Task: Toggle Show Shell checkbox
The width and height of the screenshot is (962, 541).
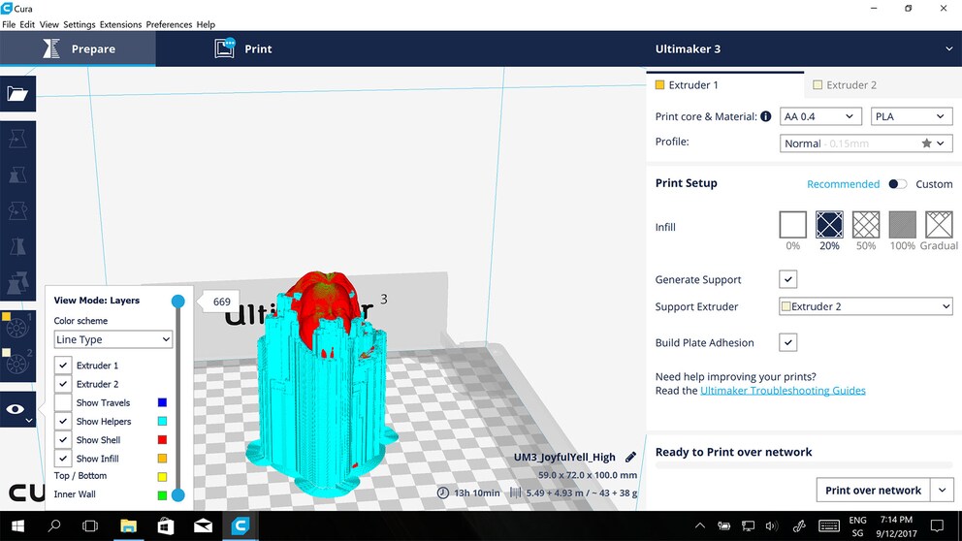Action: (x=63, y=440)
